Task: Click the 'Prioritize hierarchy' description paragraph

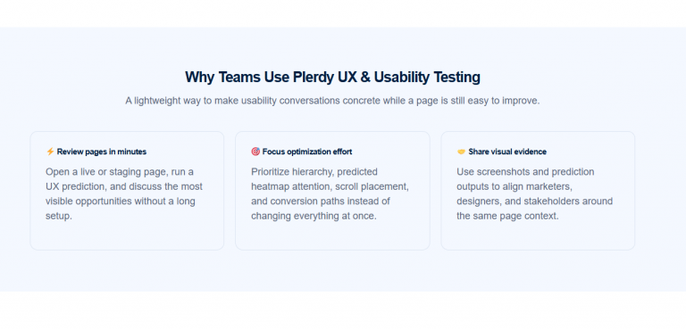Action: pos(330,193)
